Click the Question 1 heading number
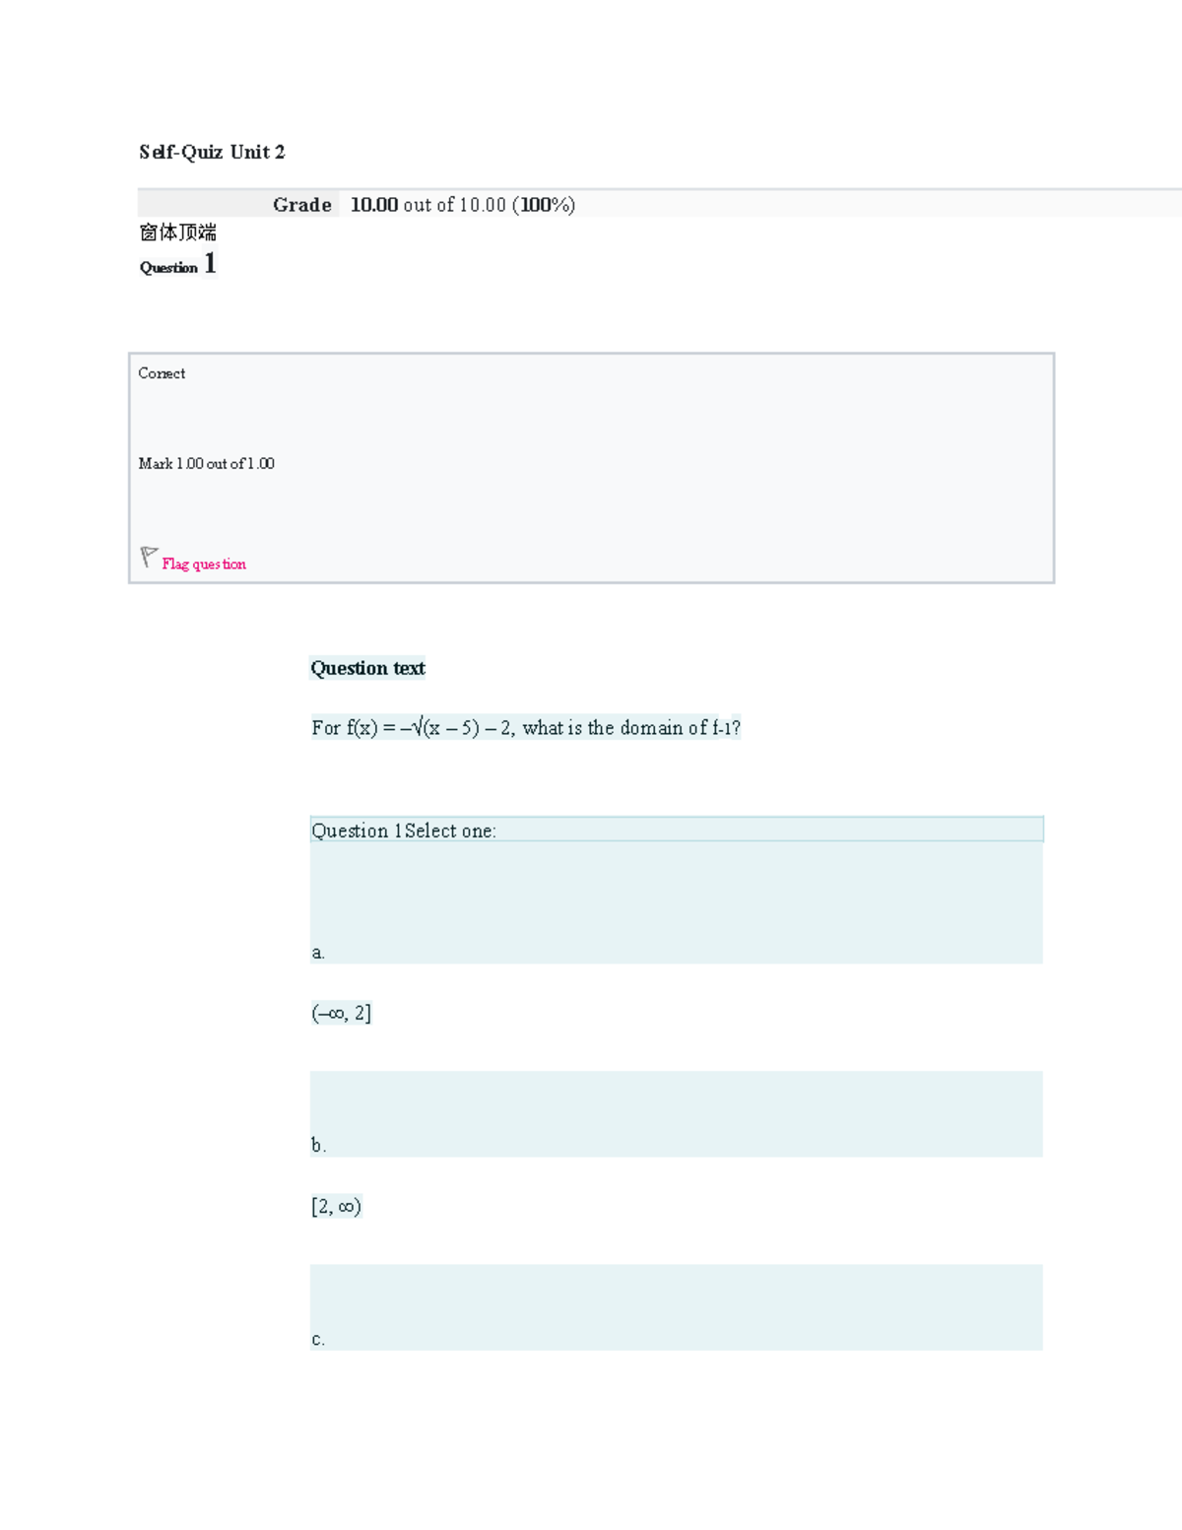 (x=210, y=264)
